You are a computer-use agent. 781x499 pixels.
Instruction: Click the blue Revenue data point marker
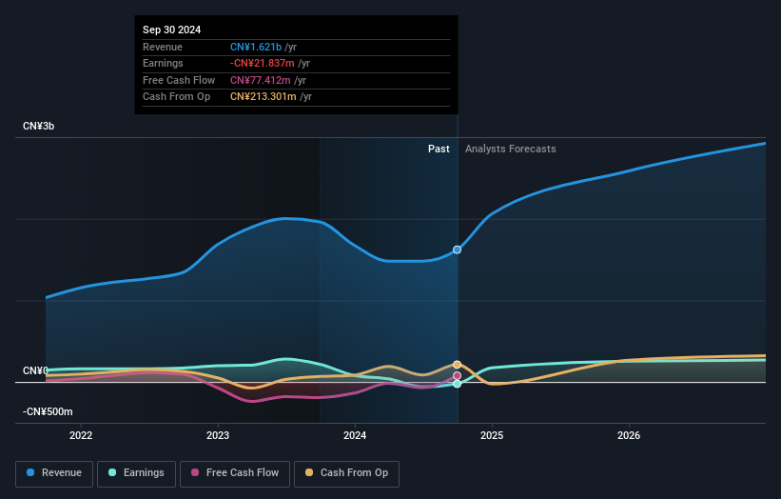[x=457, y=249]
